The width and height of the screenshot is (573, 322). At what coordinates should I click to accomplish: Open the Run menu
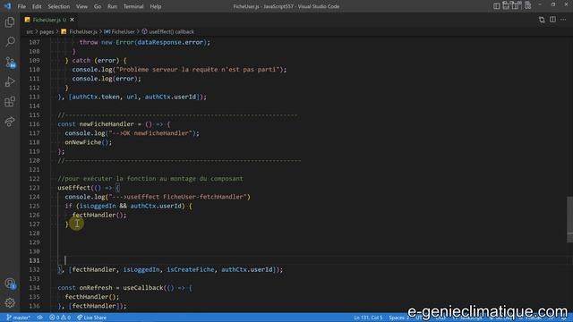112,6
